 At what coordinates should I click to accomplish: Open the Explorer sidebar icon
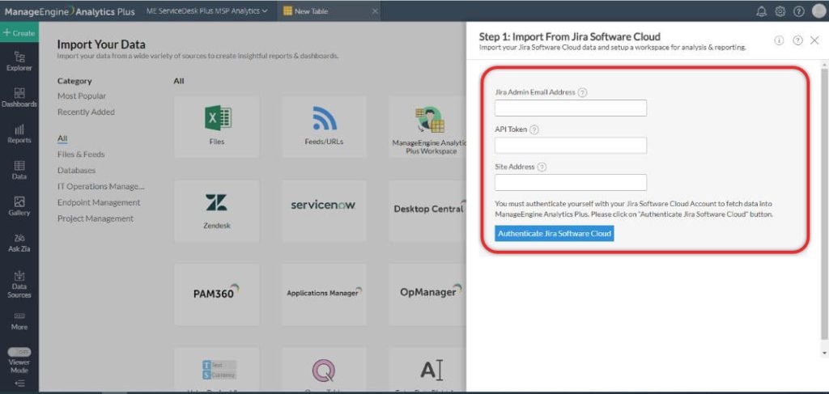(19, 61)
